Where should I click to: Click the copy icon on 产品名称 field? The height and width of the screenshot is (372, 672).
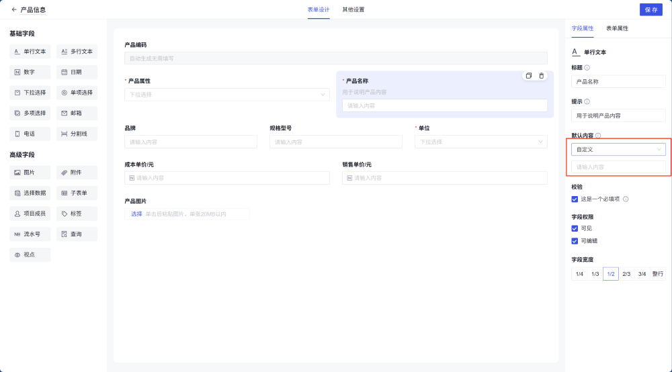[x=529, y=76]
